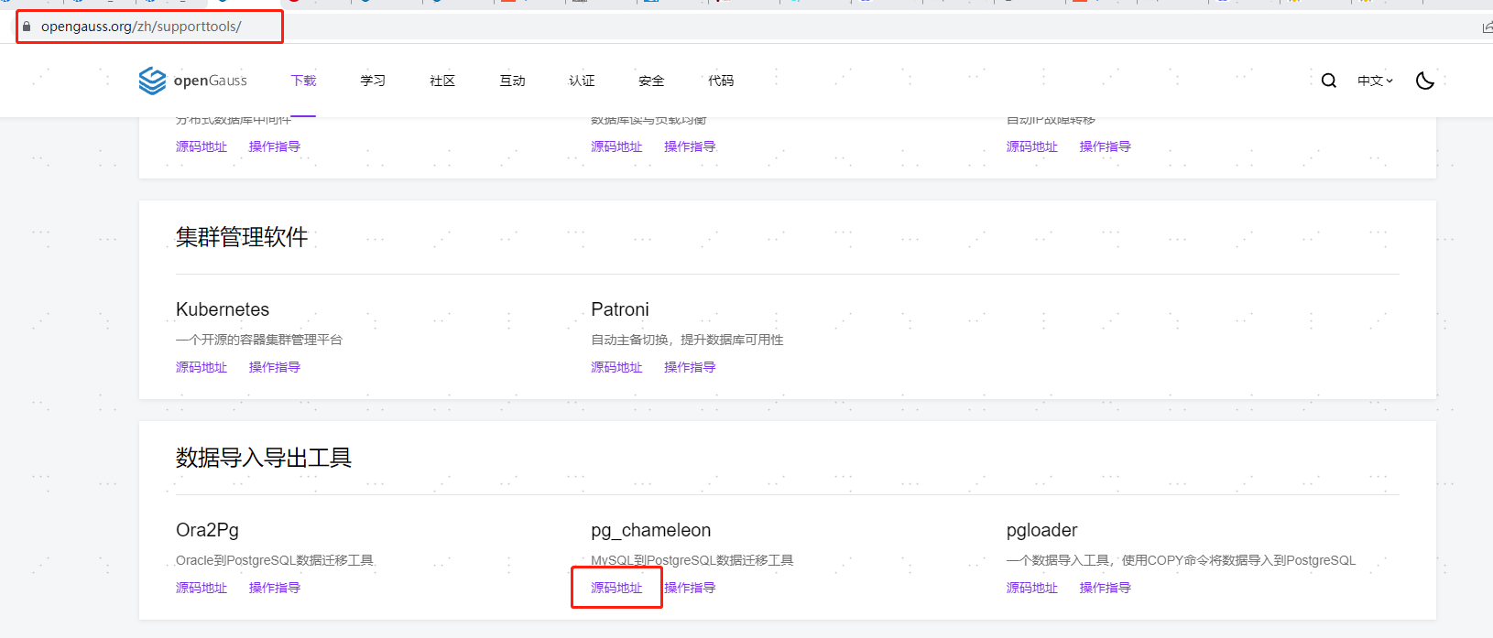The width and height of the screenshot is (1493, 638).
Task: Click text 一个开源的容器集群管理平台
Action: pos(259,340)
